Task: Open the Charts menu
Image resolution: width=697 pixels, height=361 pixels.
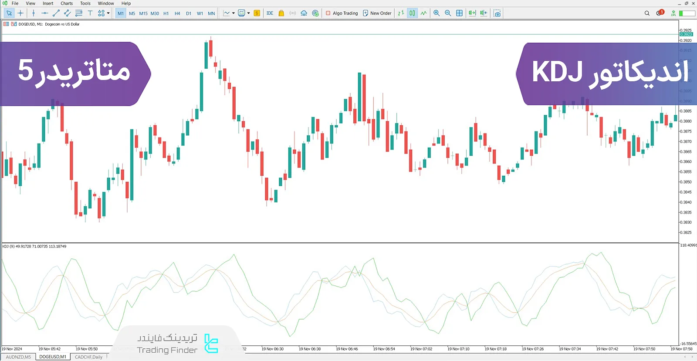Action: click(x=67, y=3)
